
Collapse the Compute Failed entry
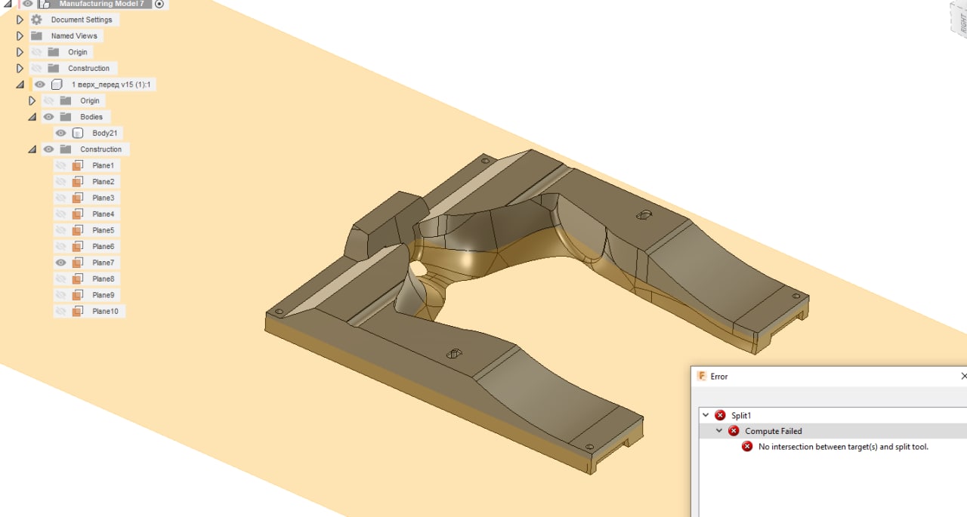pyautogui.click(x=719, y=431)
